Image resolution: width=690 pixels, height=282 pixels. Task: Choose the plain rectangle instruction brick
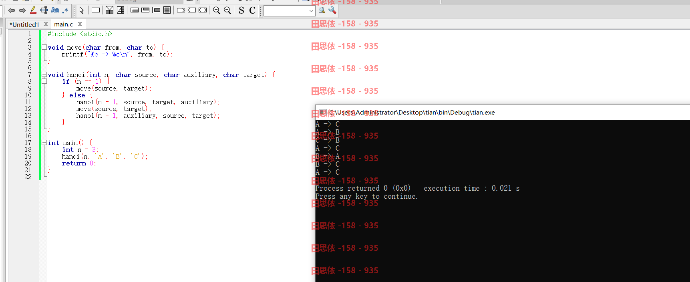click(96, 10)
